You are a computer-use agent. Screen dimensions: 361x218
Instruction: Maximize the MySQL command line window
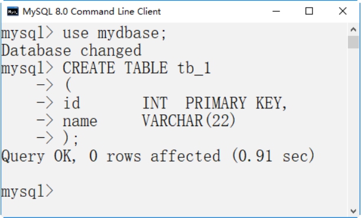pyautogui.click(x=309, y=11)
